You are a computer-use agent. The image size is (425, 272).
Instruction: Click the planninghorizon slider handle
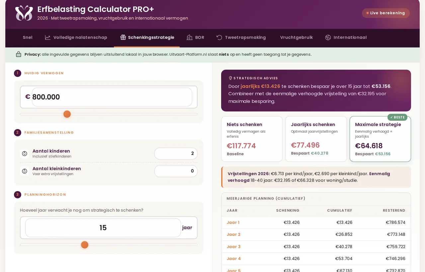point(85,245)
